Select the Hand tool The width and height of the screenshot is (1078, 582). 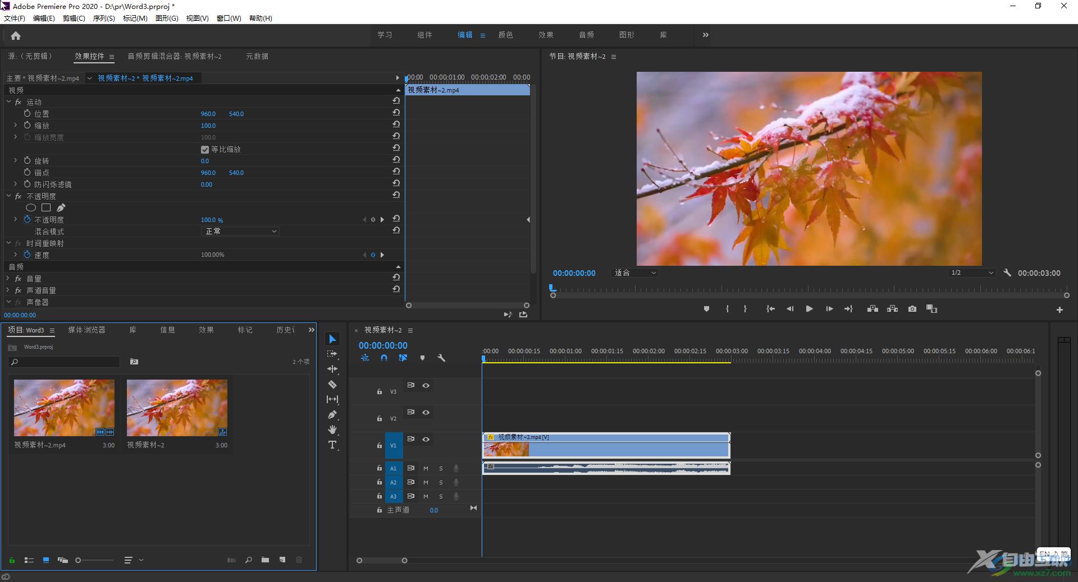coord(332,429)
